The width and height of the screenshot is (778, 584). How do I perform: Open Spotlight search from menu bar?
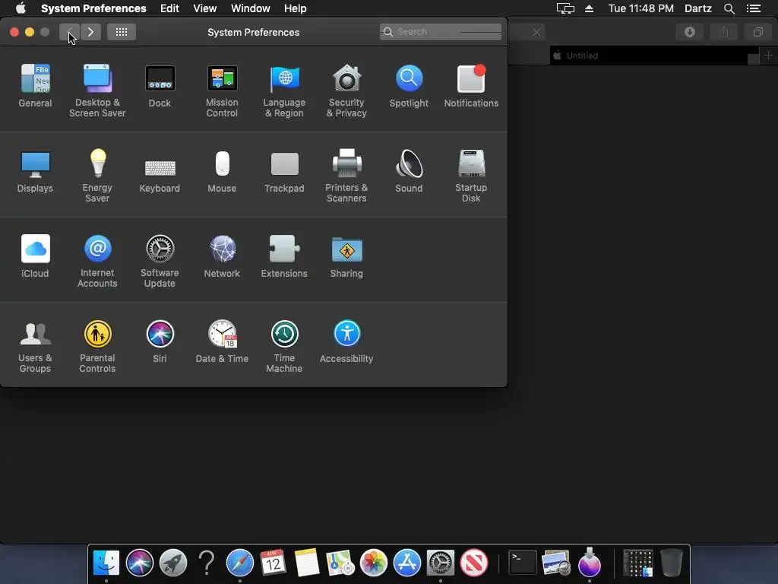pos(729,8)
